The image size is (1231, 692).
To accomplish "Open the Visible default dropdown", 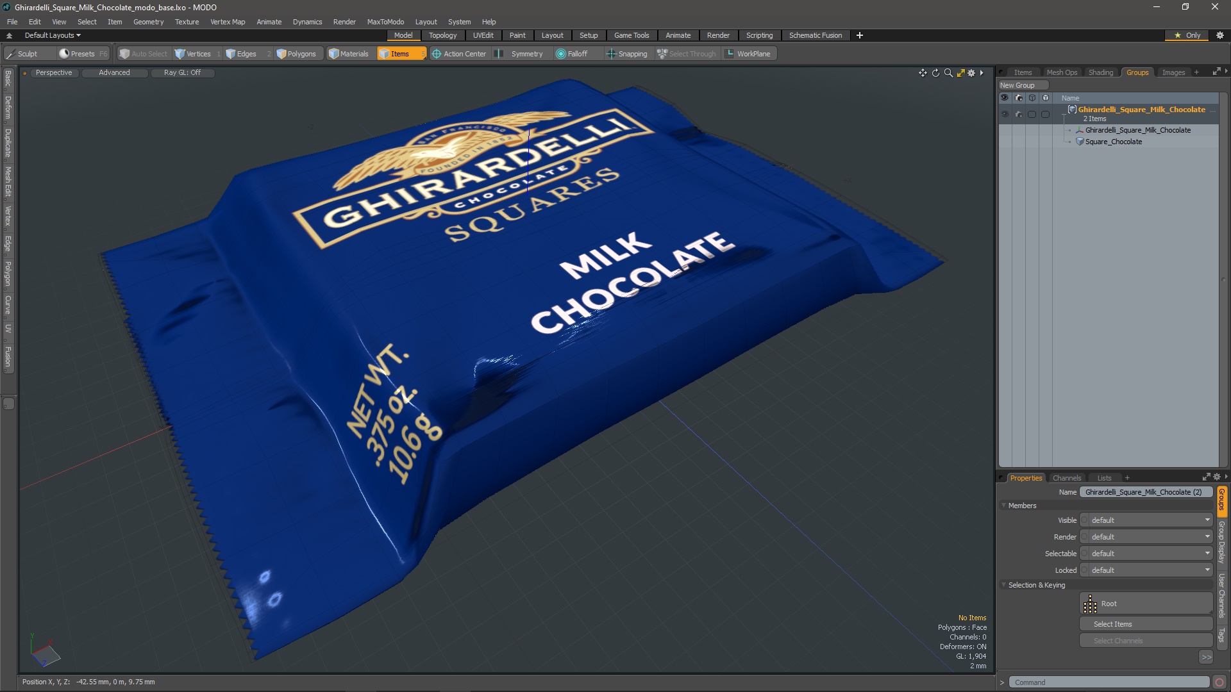I will pyautogui.click(x=1146, y=520).
